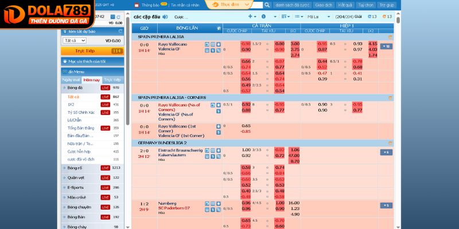Viewport: 459px width, 229px height.
Task: Add Rayo Vallecano vs Valencia CF to favorites
Action: pos(219,45)
